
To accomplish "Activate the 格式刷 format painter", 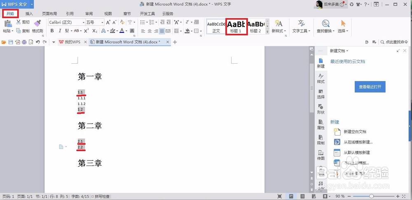I will pyautogui.click(x=37, y=26).
